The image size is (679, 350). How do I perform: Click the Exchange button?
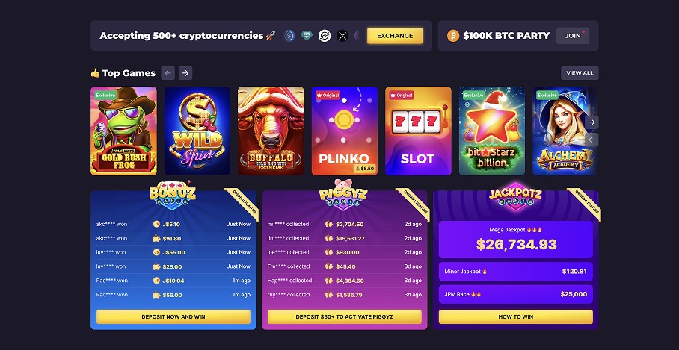[395, 36]
